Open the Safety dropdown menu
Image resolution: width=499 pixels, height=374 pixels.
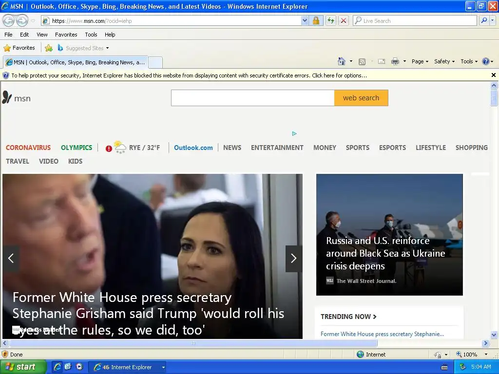tap(444, 61)
